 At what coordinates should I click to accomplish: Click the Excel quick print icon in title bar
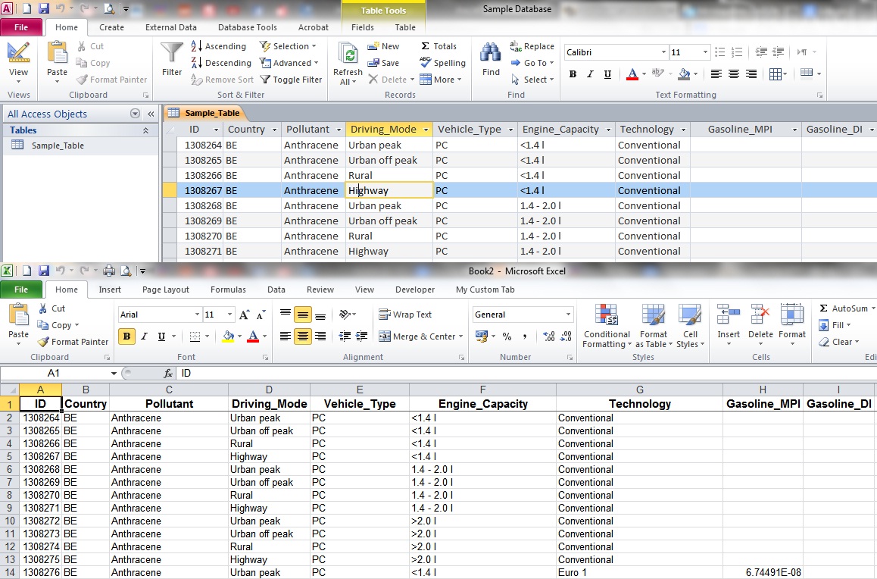tap(109, 271)
